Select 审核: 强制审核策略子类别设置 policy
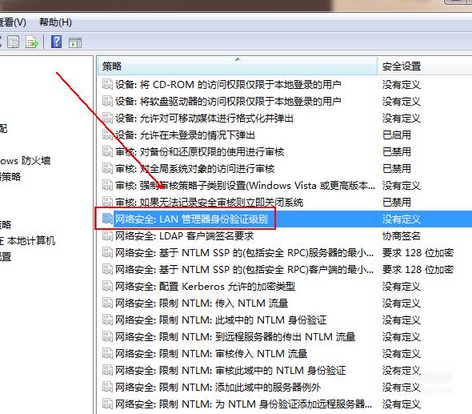Viewport: 472px width, 414px height. (x=246, y=186)
